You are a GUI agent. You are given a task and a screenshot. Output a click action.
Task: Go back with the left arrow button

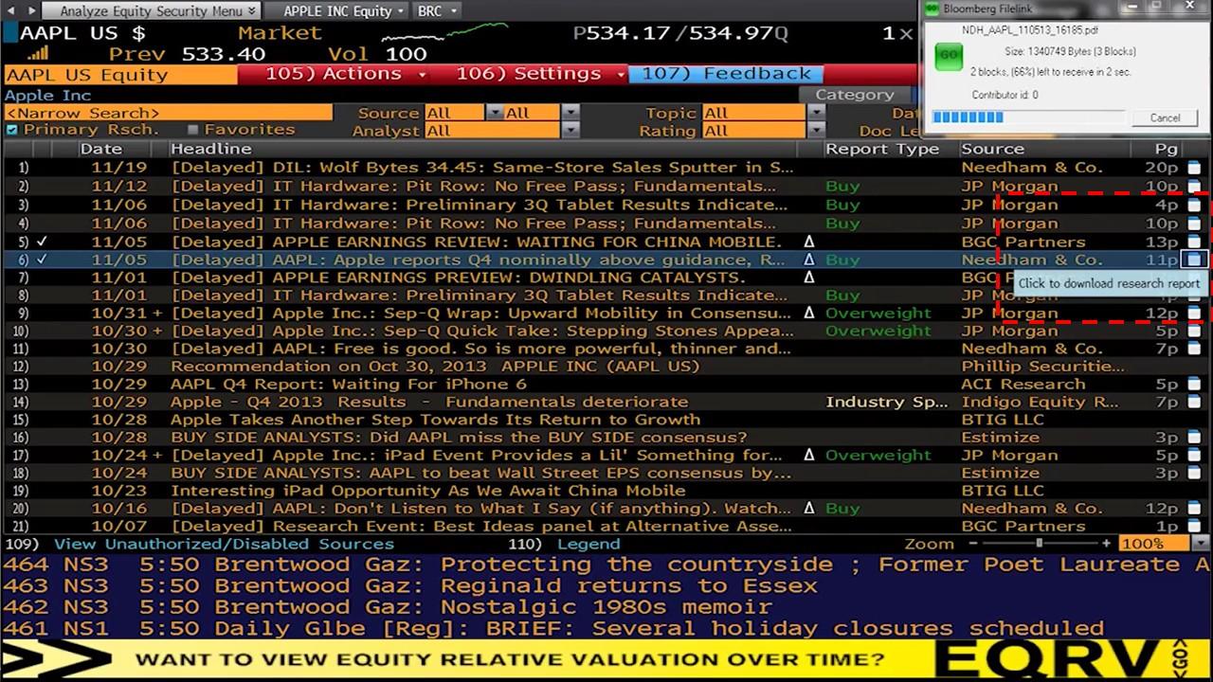9,10
